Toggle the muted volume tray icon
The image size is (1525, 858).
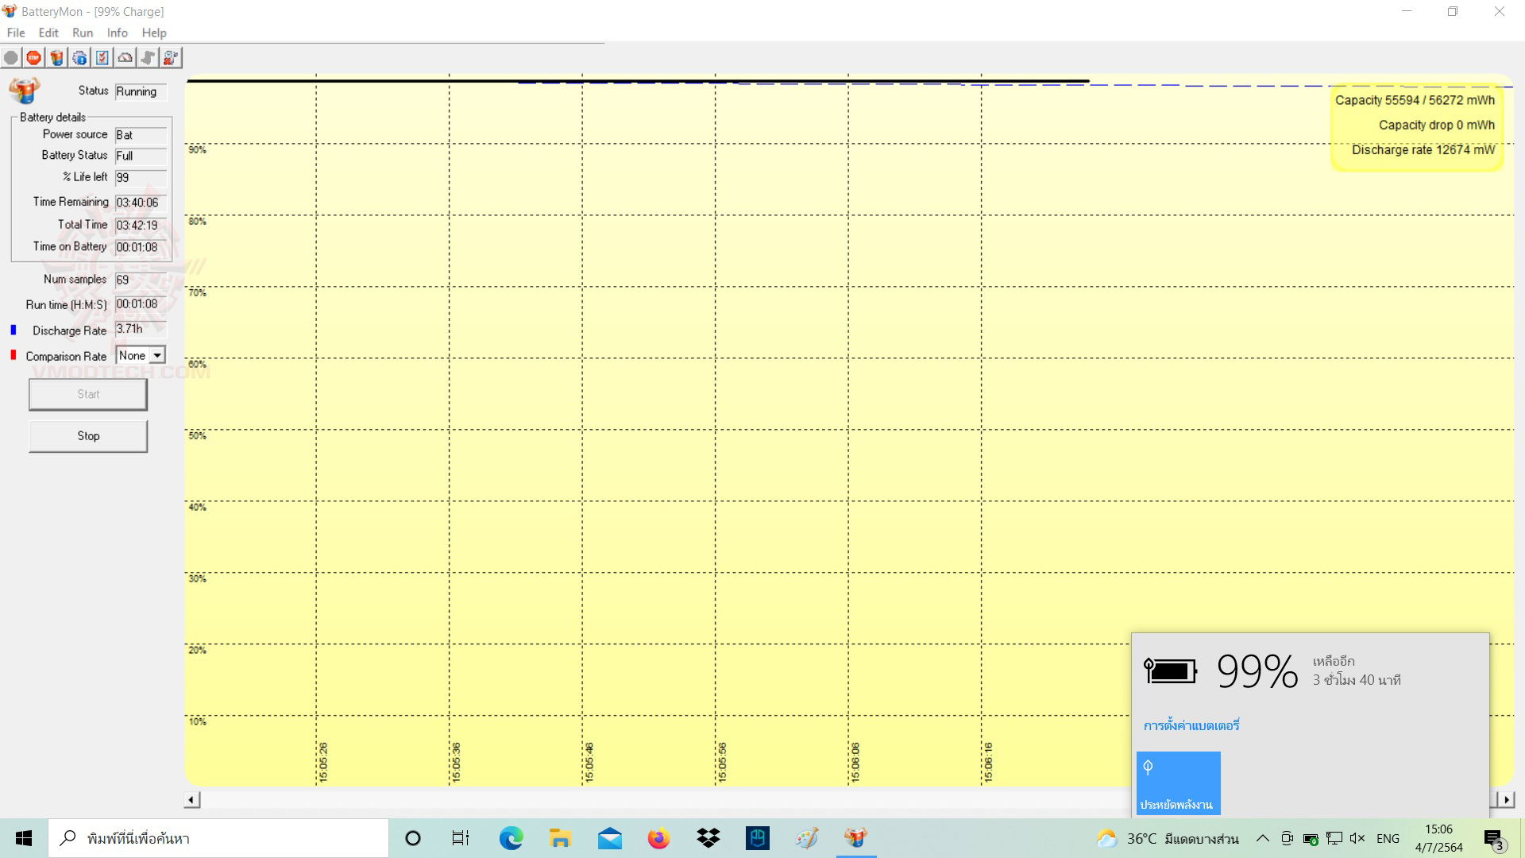[1357, 838]
